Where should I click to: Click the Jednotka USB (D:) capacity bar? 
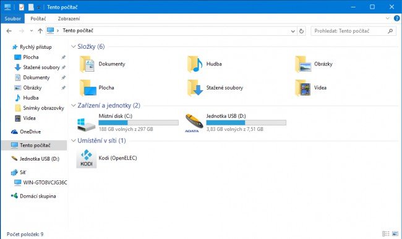(x=246, y=123)
